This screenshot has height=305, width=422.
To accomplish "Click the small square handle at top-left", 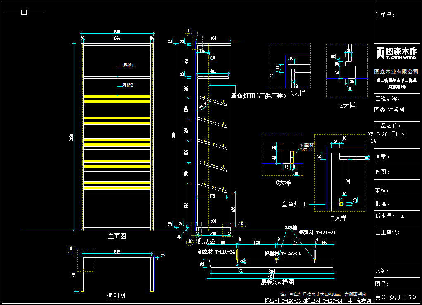I will pyautogui.click(x=24, y=12).
